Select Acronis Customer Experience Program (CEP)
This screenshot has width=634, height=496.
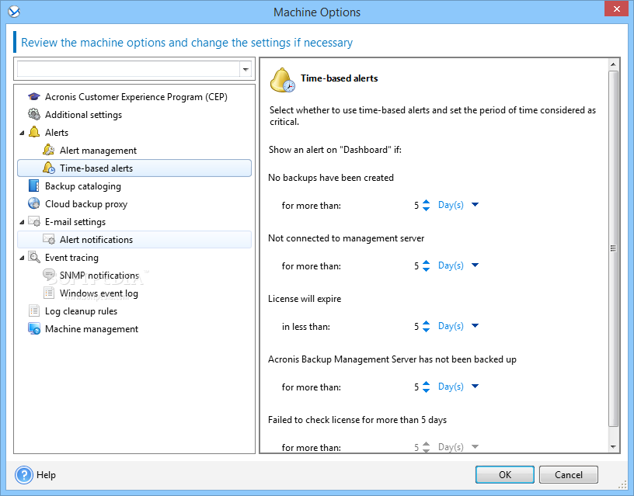click(x=136, y=97)
